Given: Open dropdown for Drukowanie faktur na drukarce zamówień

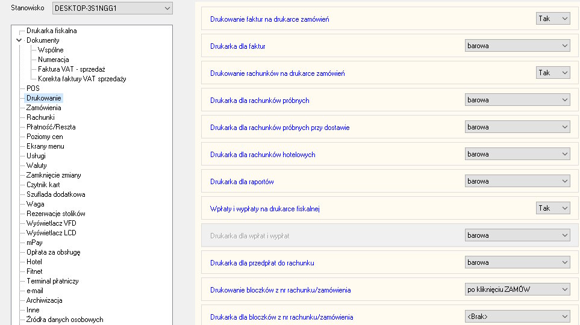Looking at the screenshot, I should [x=552, y=19].
